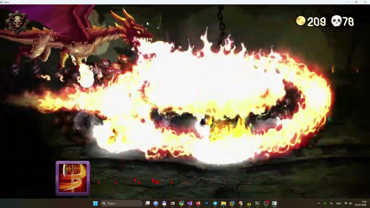Open the OBS taskbar icon with red dot
Image resolution: width=370 pixels, height=208 pixels.
pyautogui.click(x=266, y=203)
